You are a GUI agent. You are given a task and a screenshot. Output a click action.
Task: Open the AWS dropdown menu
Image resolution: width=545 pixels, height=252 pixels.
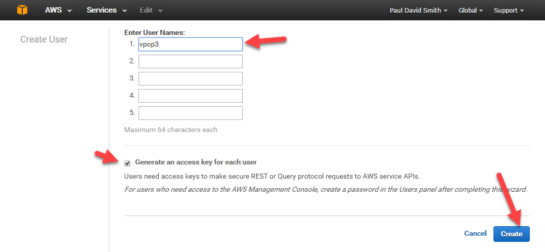58,10
